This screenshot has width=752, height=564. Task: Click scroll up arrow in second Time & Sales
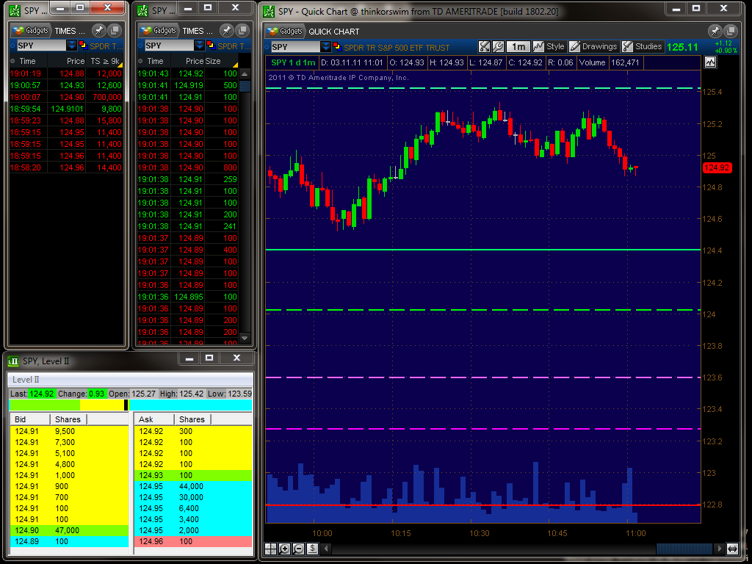pos(245,74)
